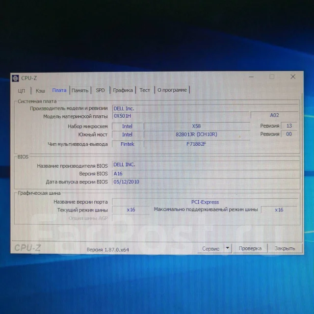
Task: Click the motherboard model 0X501H
Action: click(181, 116)
